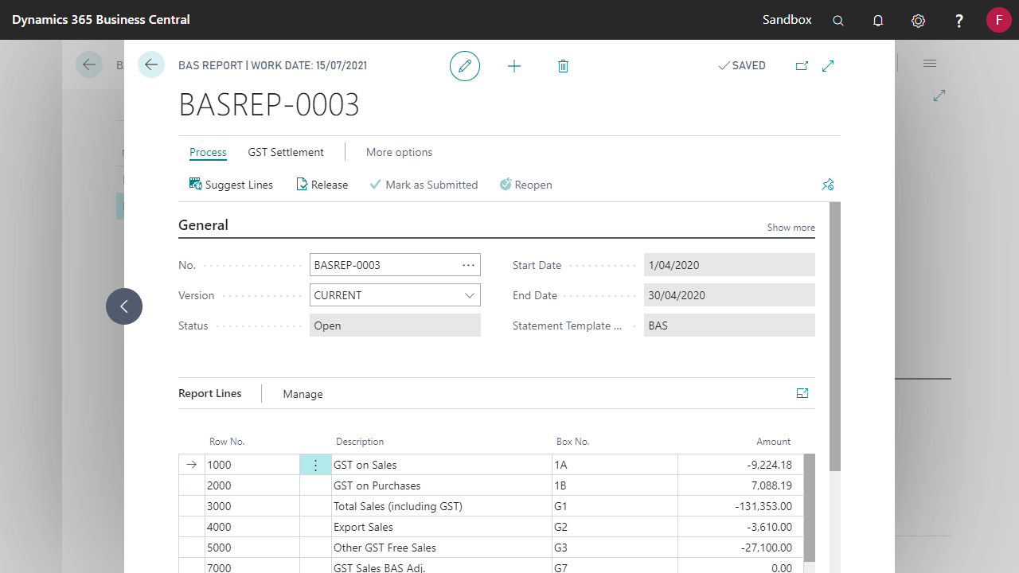Image resolution: width=1019 pixels, height=573 pixels.
Task: Create a new record with plus icon
Action: pos(514,66)
